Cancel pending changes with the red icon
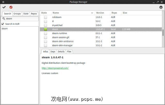 11,7
